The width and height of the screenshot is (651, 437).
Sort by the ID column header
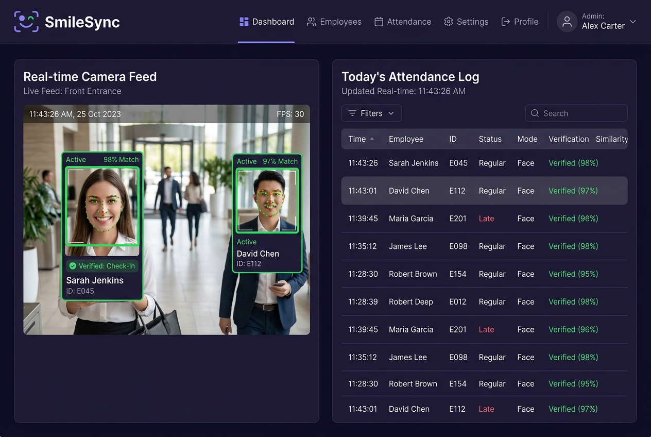(453, 139)
